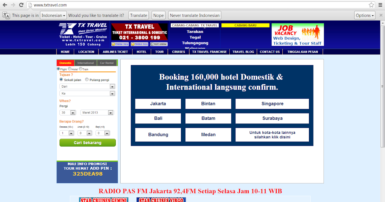
Task: Open the TINGGALKAN PESAN menu item
Action: (303, 52)
